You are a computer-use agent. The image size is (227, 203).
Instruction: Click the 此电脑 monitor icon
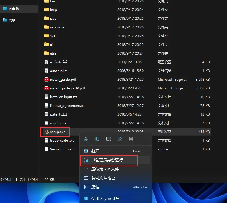5,9
